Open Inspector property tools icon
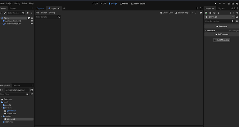 pos(237,21)
